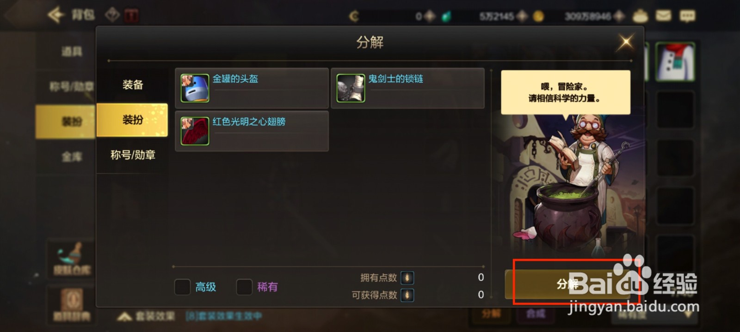Select the 金罐的头盔 helmet item icon
This screenshot has height=332, width=740.
click(195, 88)
